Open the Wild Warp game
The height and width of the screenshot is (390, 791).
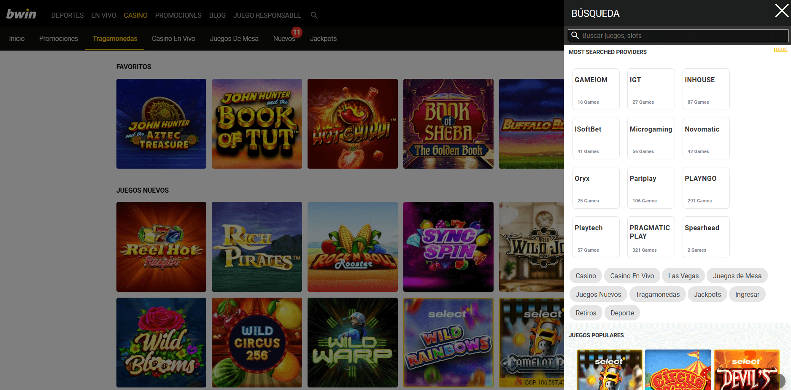tap(353, 342)
